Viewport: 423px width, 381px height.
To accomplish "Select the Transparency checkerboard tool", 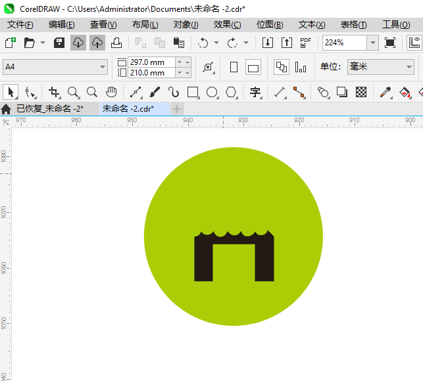I will point(361,92).
